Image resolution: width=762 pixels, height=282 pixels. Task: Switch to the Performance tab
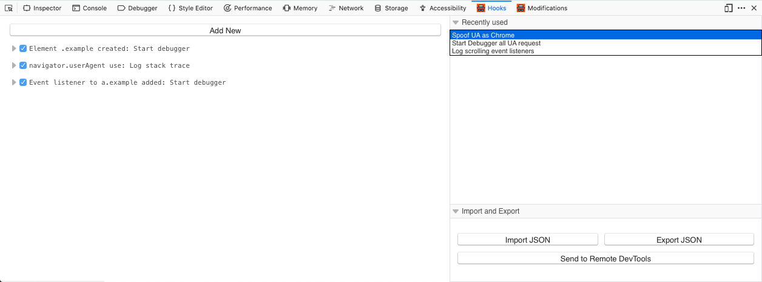(x=248, y=8)
